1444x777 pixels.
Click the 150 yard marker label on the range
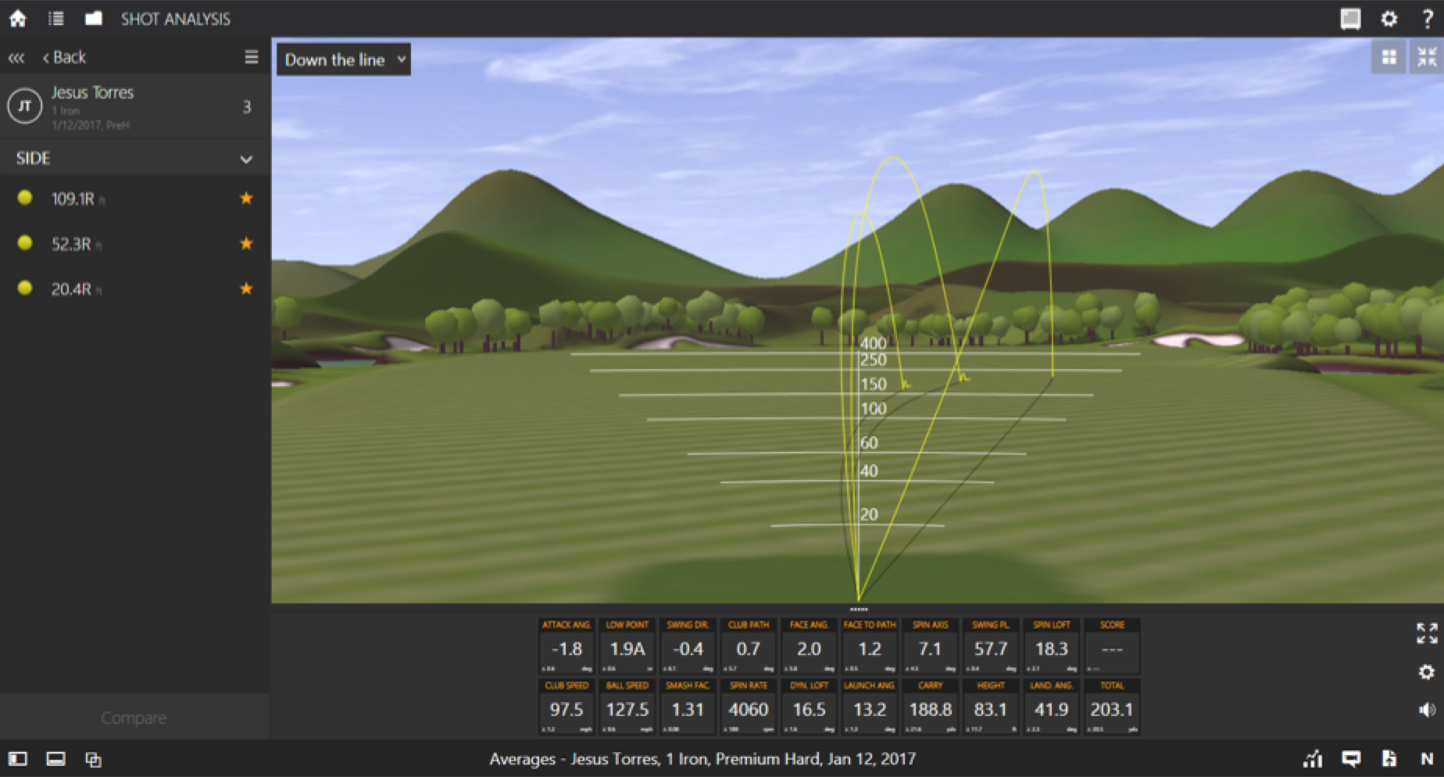[x=874, y=384]
